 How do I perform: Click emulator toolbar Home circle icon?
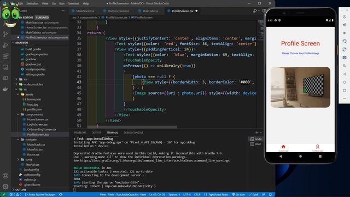pyautogui.click(x=345, y=82)
